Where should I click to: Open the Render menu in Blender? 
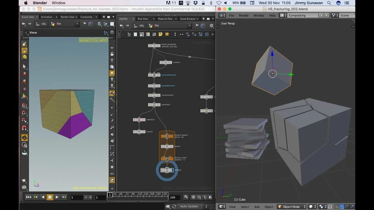coord(243,15)
